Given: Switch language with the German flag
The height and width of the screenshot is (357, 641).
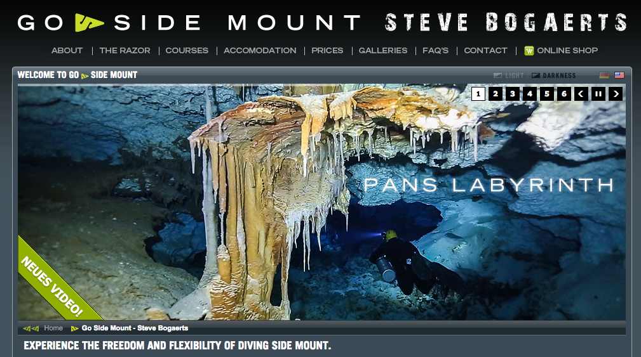Looking at the screenshot, I should (x=604, y=75).
